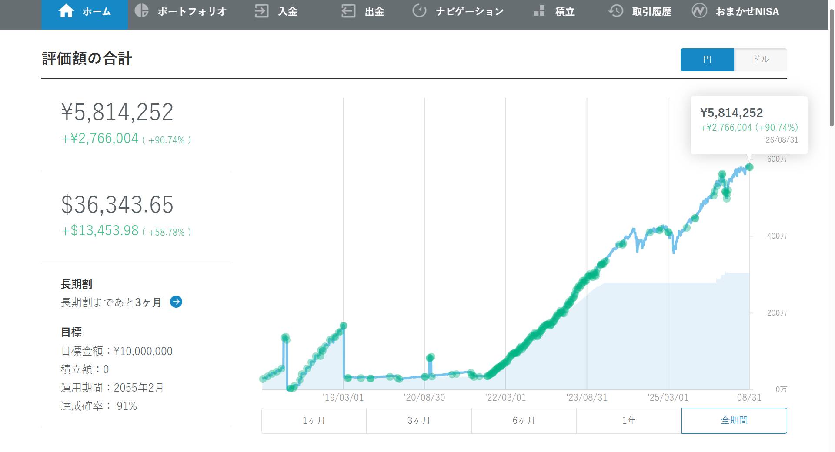The image size is (835, 452).
Task: Click the '19/03/01 axis label
Action: tap(343, 397)
